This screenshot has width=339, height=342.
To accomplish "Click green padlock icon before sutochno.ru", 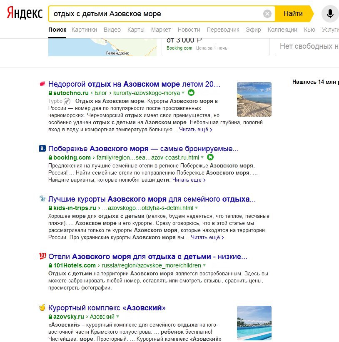I will pyautogui.click(x=50, y=93).
